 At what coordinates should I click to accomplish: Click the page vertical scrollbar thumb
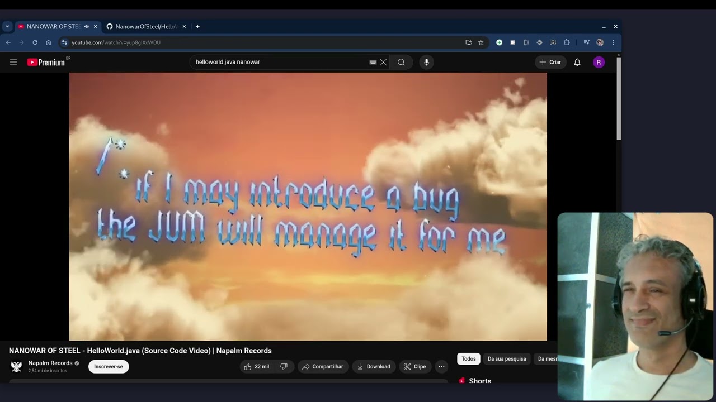pos(619,98)
